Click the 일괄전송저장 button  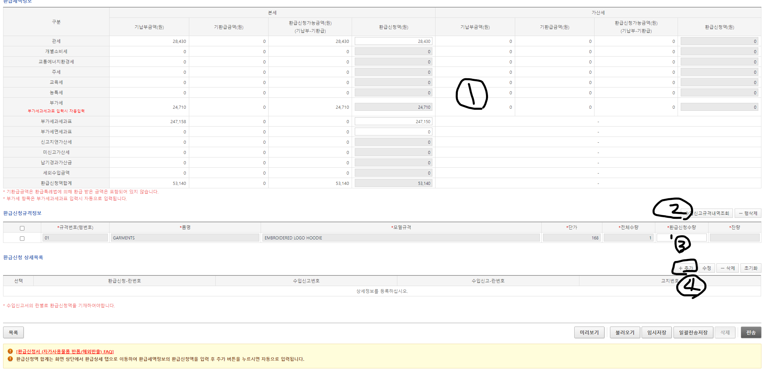tap(693, 332)
